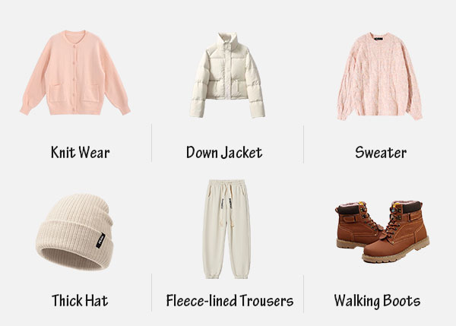Viewport: 456px width, 326px height.
Task: Click the cream fleece-lined trousers image
Action: 226,229
